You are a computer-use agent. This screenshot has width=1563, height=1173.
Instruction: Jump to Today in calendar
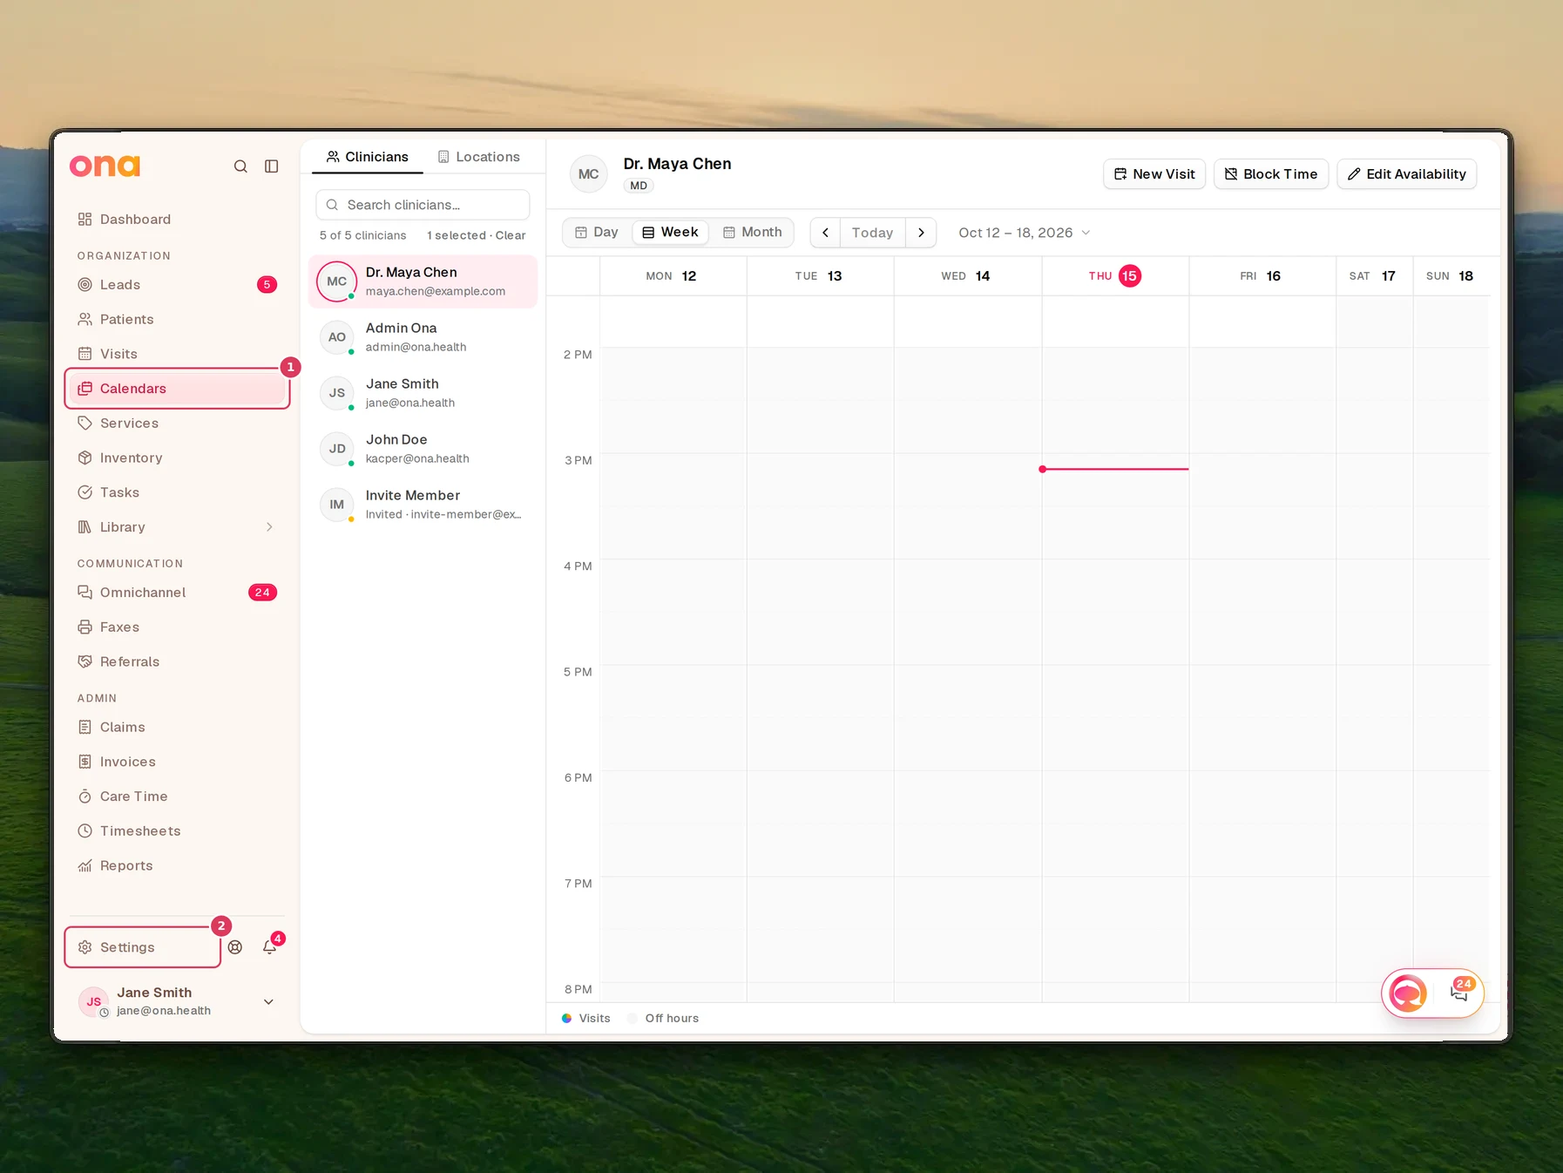coord(872,233)
